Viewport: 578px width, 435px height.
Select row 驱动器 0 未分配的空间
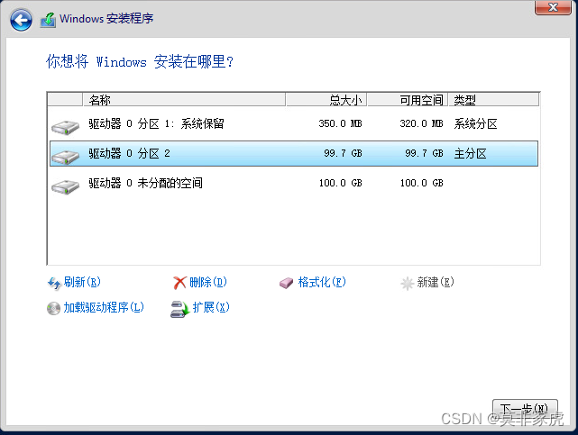click(x=293, y=183)
